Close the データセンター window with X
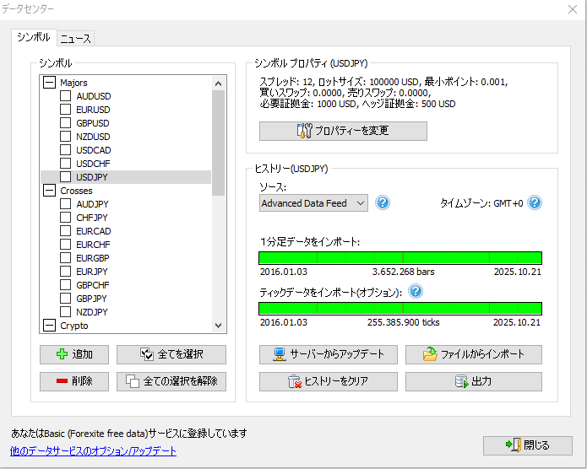Image resolution: width=587 pixels, height=469 pixels. coord(573,9)
